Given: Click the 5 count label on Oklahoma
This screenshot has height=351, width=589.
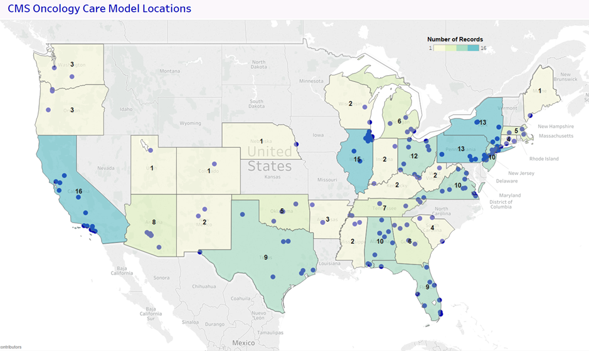Looking at the screenshot, I should tap(282, 211).
